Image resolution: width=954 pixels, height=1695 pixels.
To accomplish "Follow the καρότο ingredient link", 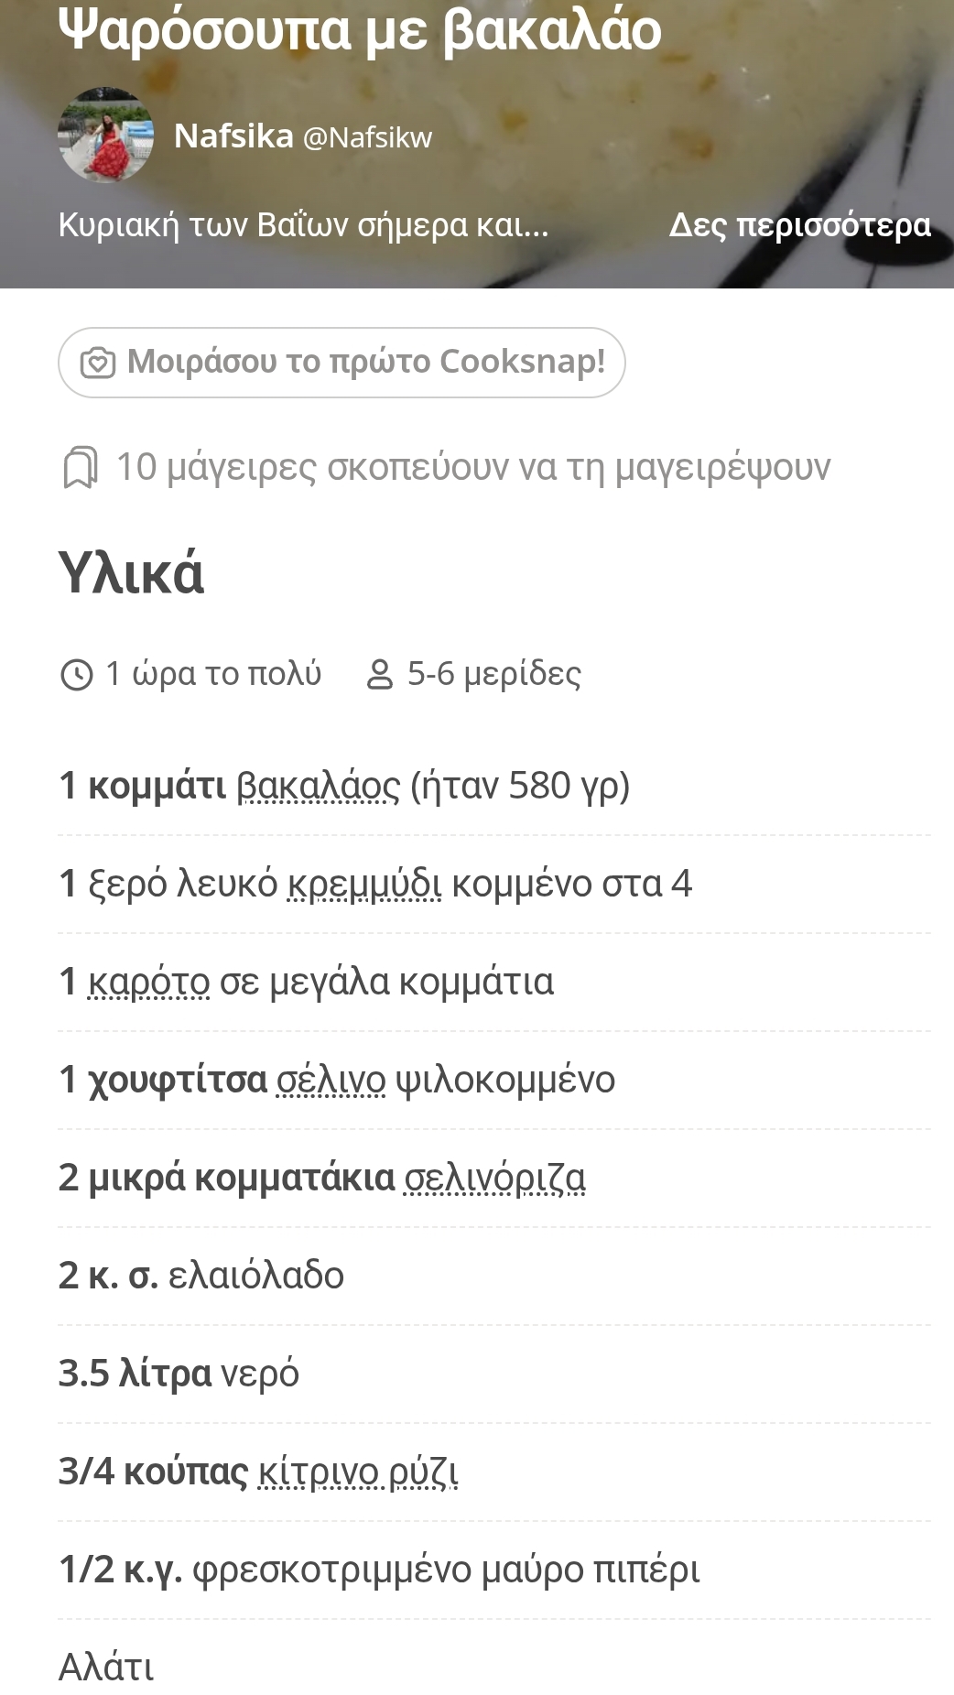I will [148, 983].
